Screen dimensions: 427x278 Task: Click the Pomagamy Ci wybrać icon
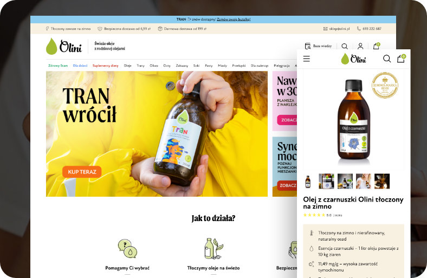[127, 249]
